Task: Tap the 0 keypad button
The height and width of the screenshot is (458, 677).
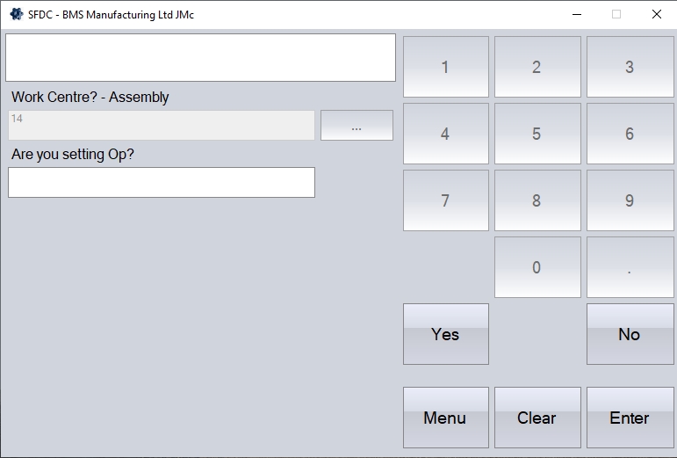Action: 537,267
